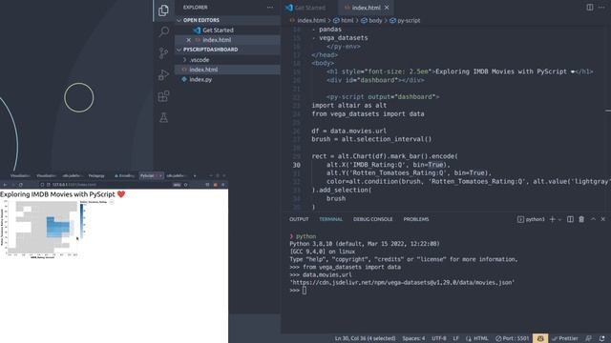Open the Search view in activity bar
This screenshot has height=343, width=611.
click(163, 31)
